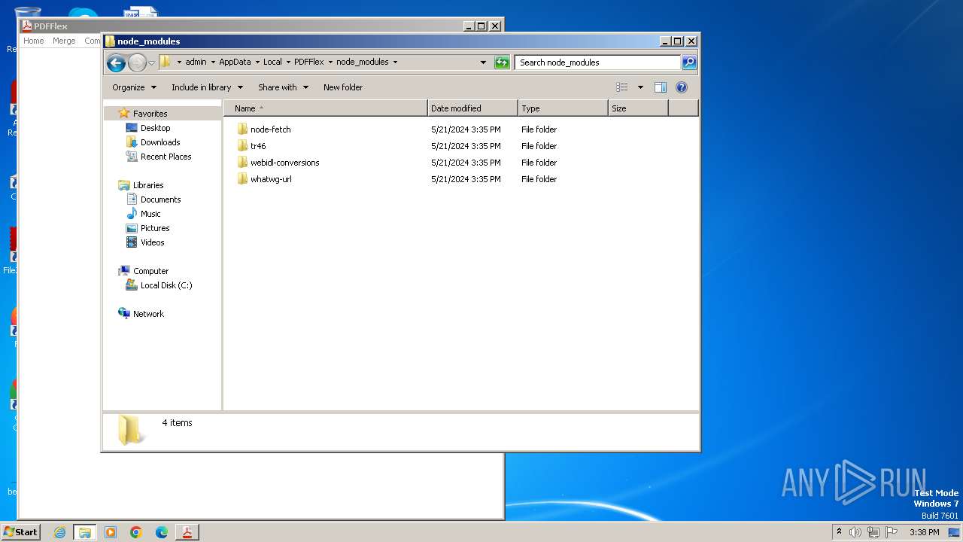Viewport: 963px width, 542px height.
Task: Create a New folder
Action: coord(343,87)
